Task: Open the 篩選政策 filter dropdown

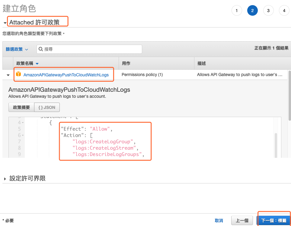Action: [17, 49]
